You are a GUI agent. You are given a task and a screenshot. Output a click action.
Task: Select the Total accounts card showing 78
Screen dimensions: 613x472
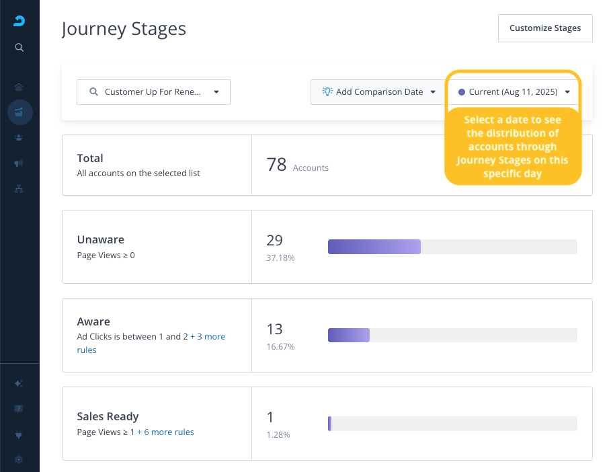pyautogui.click(x=327, y=165)
